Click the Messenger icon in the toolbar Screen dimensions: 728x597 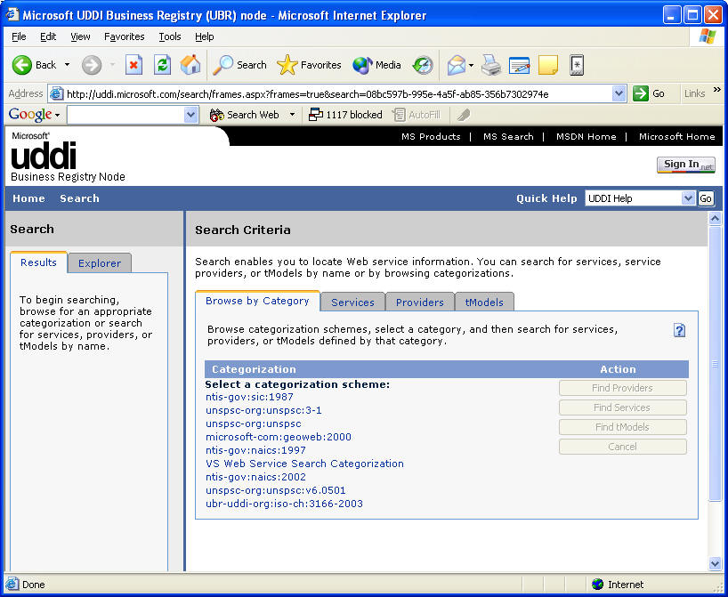pyautogui.click(x=576, y=65)
